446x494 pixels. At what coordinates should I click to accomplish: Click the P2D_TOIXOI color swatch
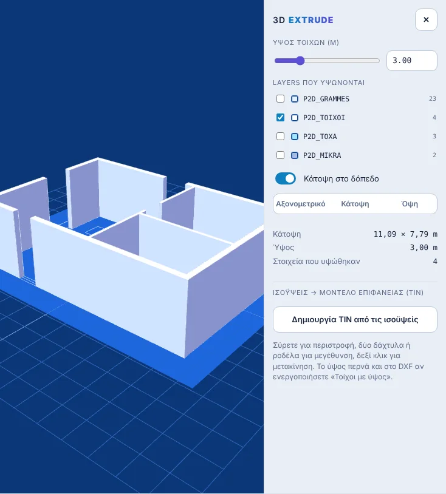[x=294, y=118]
